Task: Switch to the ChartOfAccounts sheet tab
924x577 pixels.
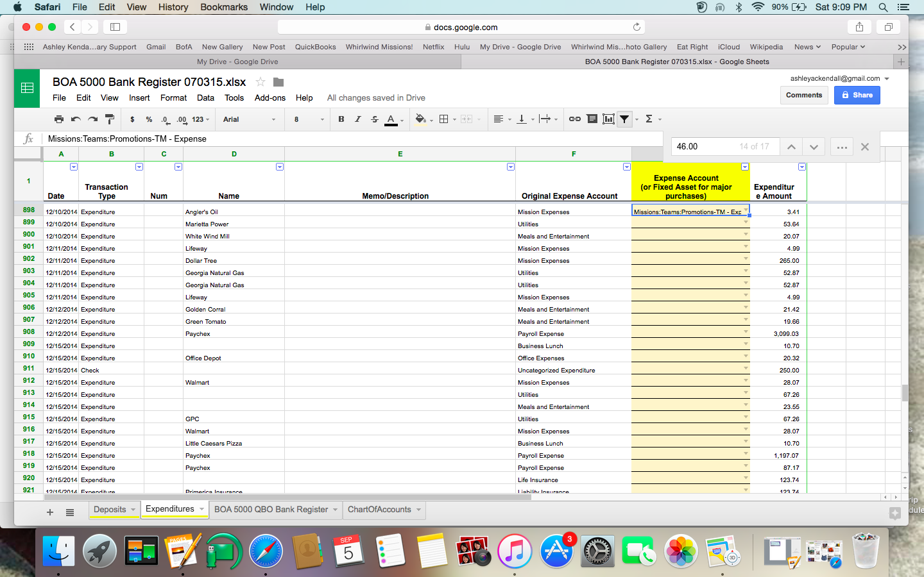Action: point(379,510)
